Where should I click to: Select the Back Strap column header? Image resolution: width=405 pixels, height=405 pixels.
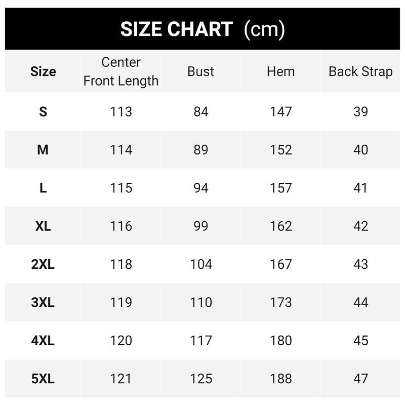(360, 71)
